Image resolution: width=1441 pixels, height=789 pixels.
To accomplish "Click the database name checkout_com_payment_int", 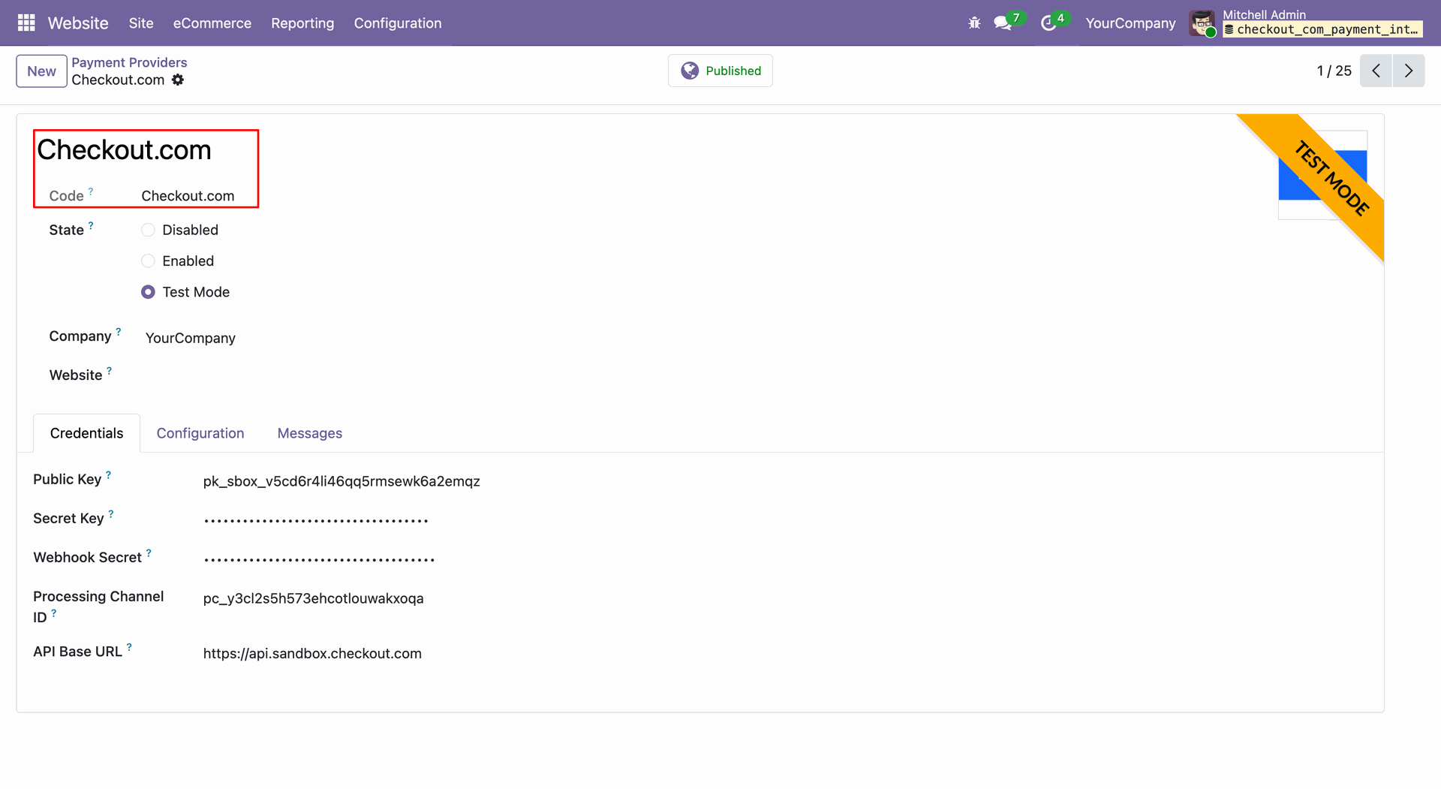I will [1322, 29].
